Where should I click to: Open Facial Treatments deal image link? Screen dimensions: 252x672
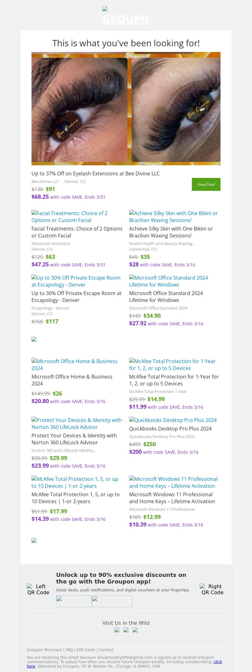pyautogui.click(x=69, y=217)
